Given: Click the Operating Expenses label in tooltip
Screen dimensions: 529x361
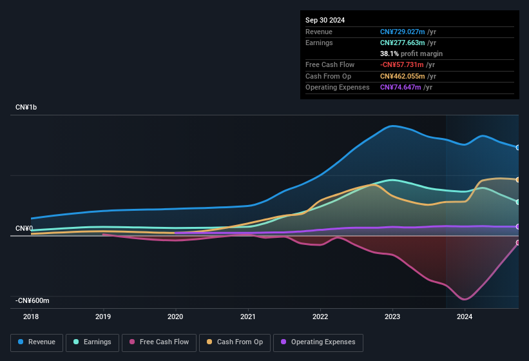Looking at the screenshot, I should coord(338,87).
